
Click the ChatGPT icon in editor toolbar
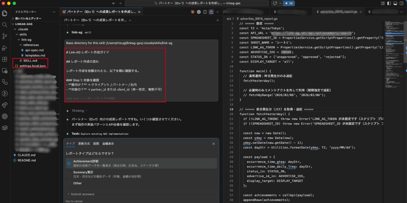[x=199, y=12]
